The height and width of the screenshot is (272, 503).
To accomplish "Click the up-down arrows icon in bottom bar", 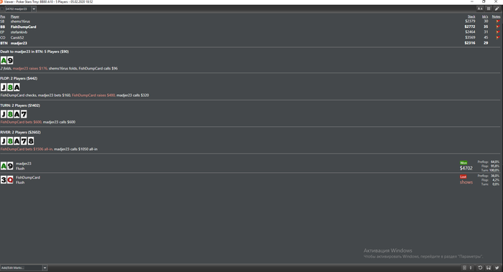I will coord(471,268).
